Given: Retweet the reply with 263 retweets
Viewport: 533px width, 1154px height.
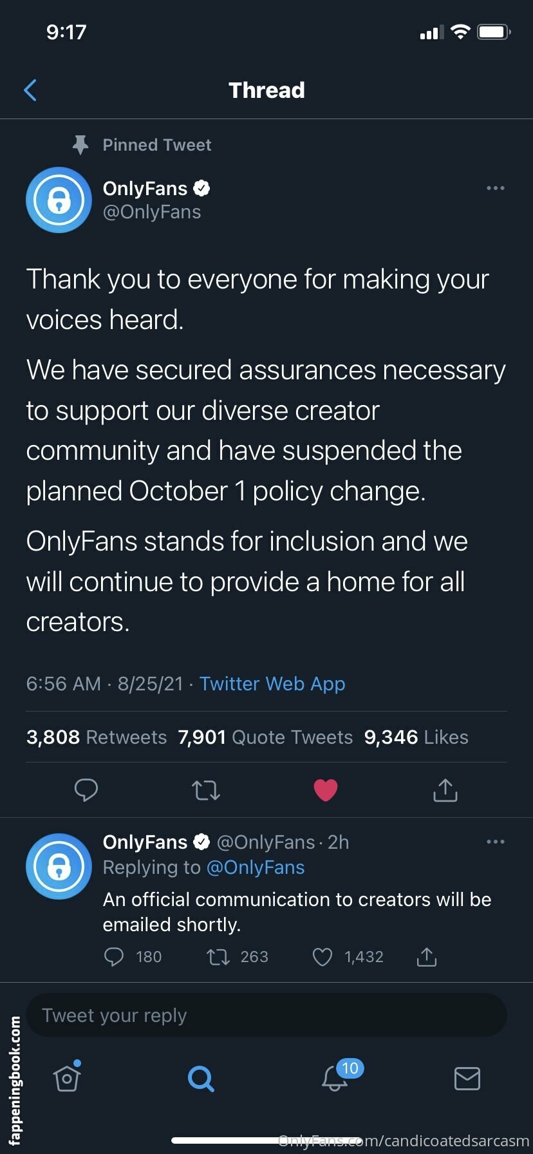Looking at the screenshot, I should pos(218,957).
